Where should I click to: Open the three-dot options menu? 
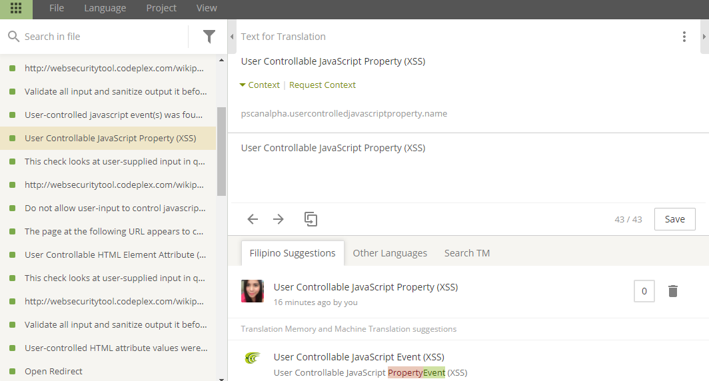pos(684,37)
